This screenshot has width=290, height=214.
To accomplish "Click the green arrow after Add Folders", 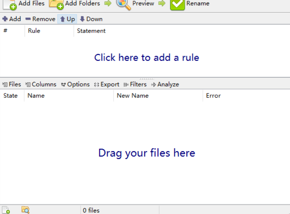I will 108,3.
